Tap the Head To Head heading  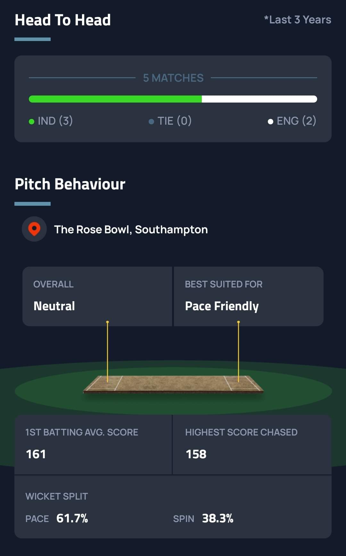[x=63, y=20]
